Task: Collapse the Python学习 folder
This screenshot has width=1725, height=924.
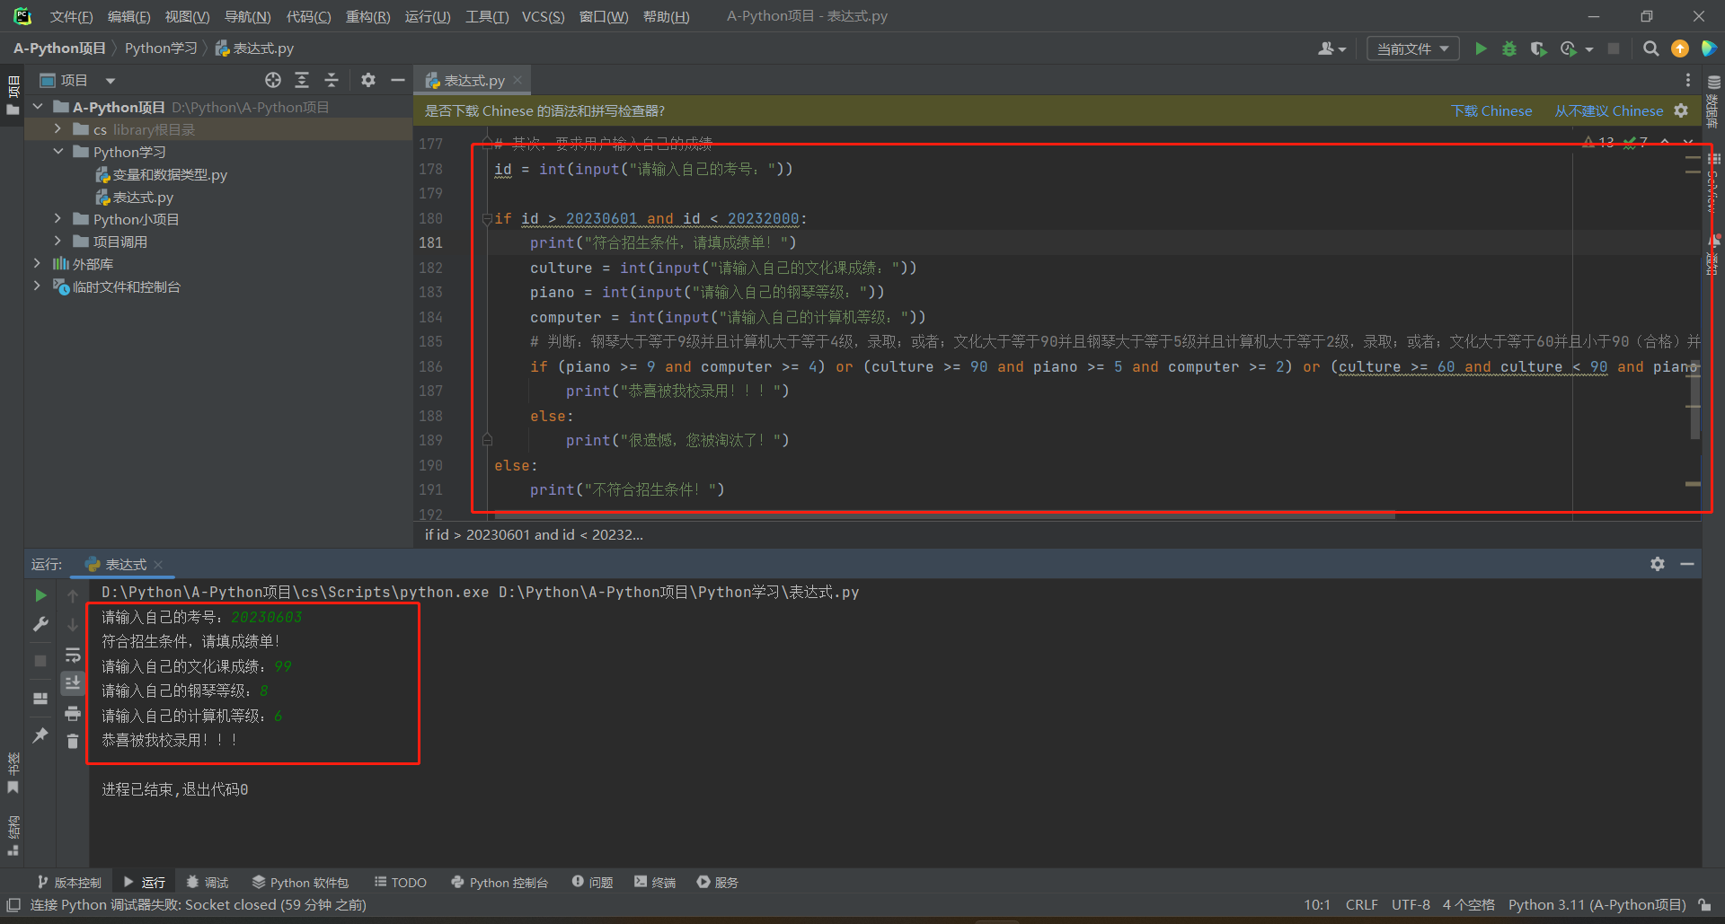Action: point(57,152)
